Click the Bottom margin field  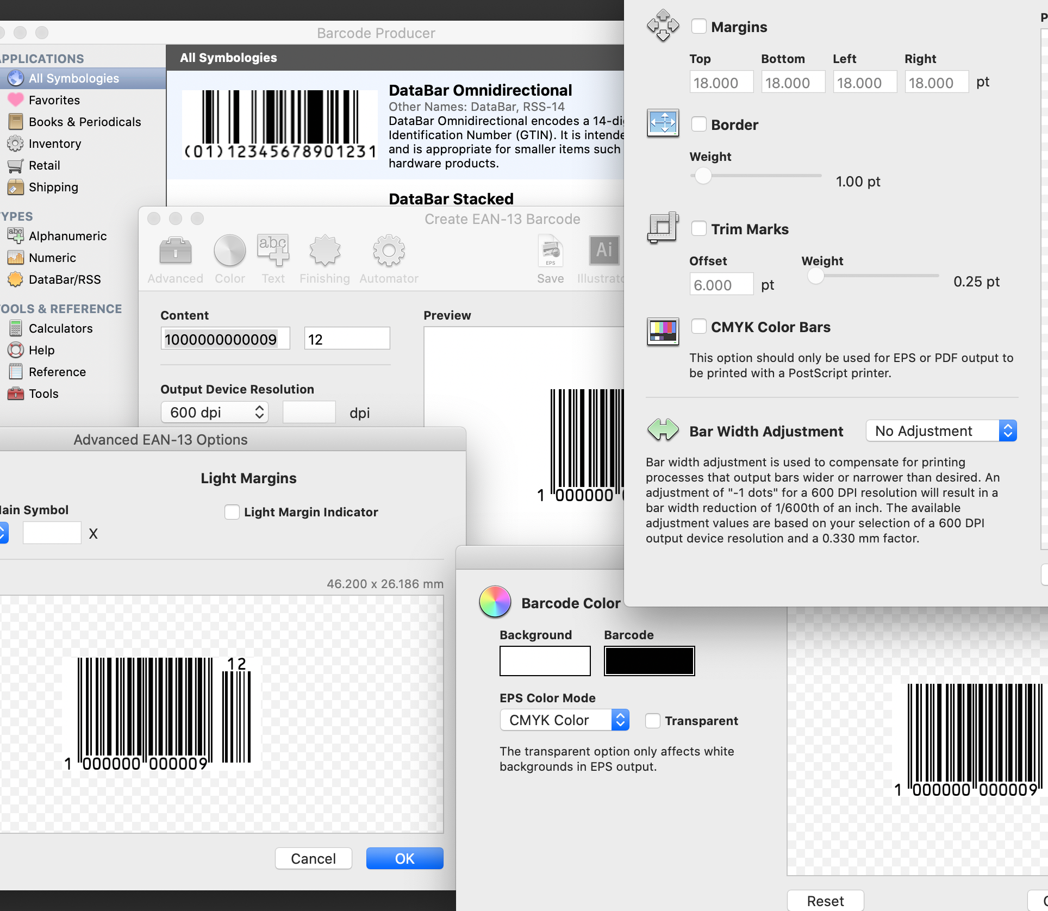(x=794, y=83)
